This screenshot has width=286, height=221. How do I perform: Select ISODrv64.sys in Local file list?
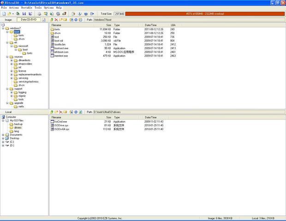tap(62, 129)
